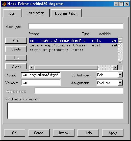This screenshot has width=131, height=141.
Task: Click the Initialization commands text area
Action: coord(65,111)
